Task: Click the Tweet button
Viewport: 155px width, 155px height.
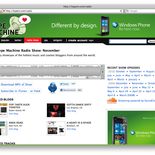Action: [64, 84]
